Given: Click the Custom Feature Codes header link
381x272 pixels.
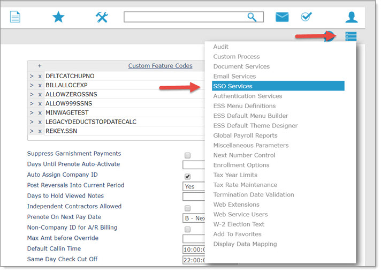Looking at the screenshot, I should click(160, 66).
